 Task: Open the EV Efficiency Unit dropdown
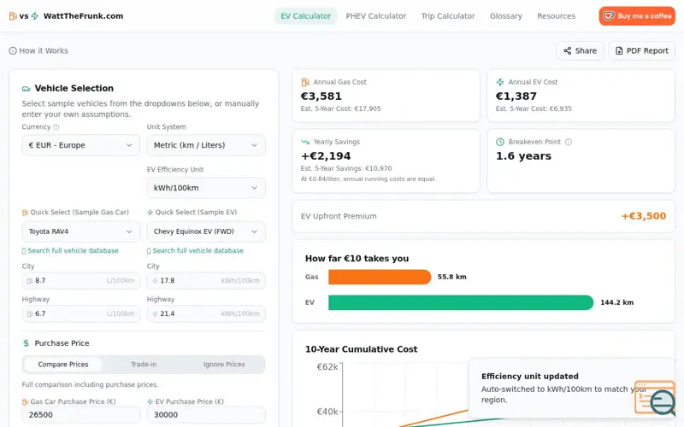[206, 188]
